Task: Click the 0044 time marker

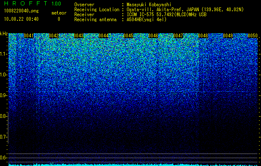Action: tap(103, 36)
